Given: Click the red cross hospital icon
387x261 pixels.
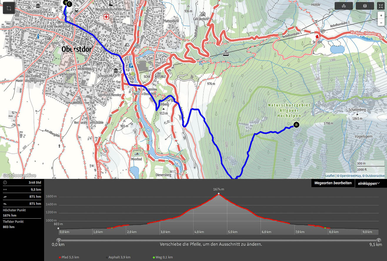Looking at the screenshot, I should pyautogui.click(x=106, y=17).
